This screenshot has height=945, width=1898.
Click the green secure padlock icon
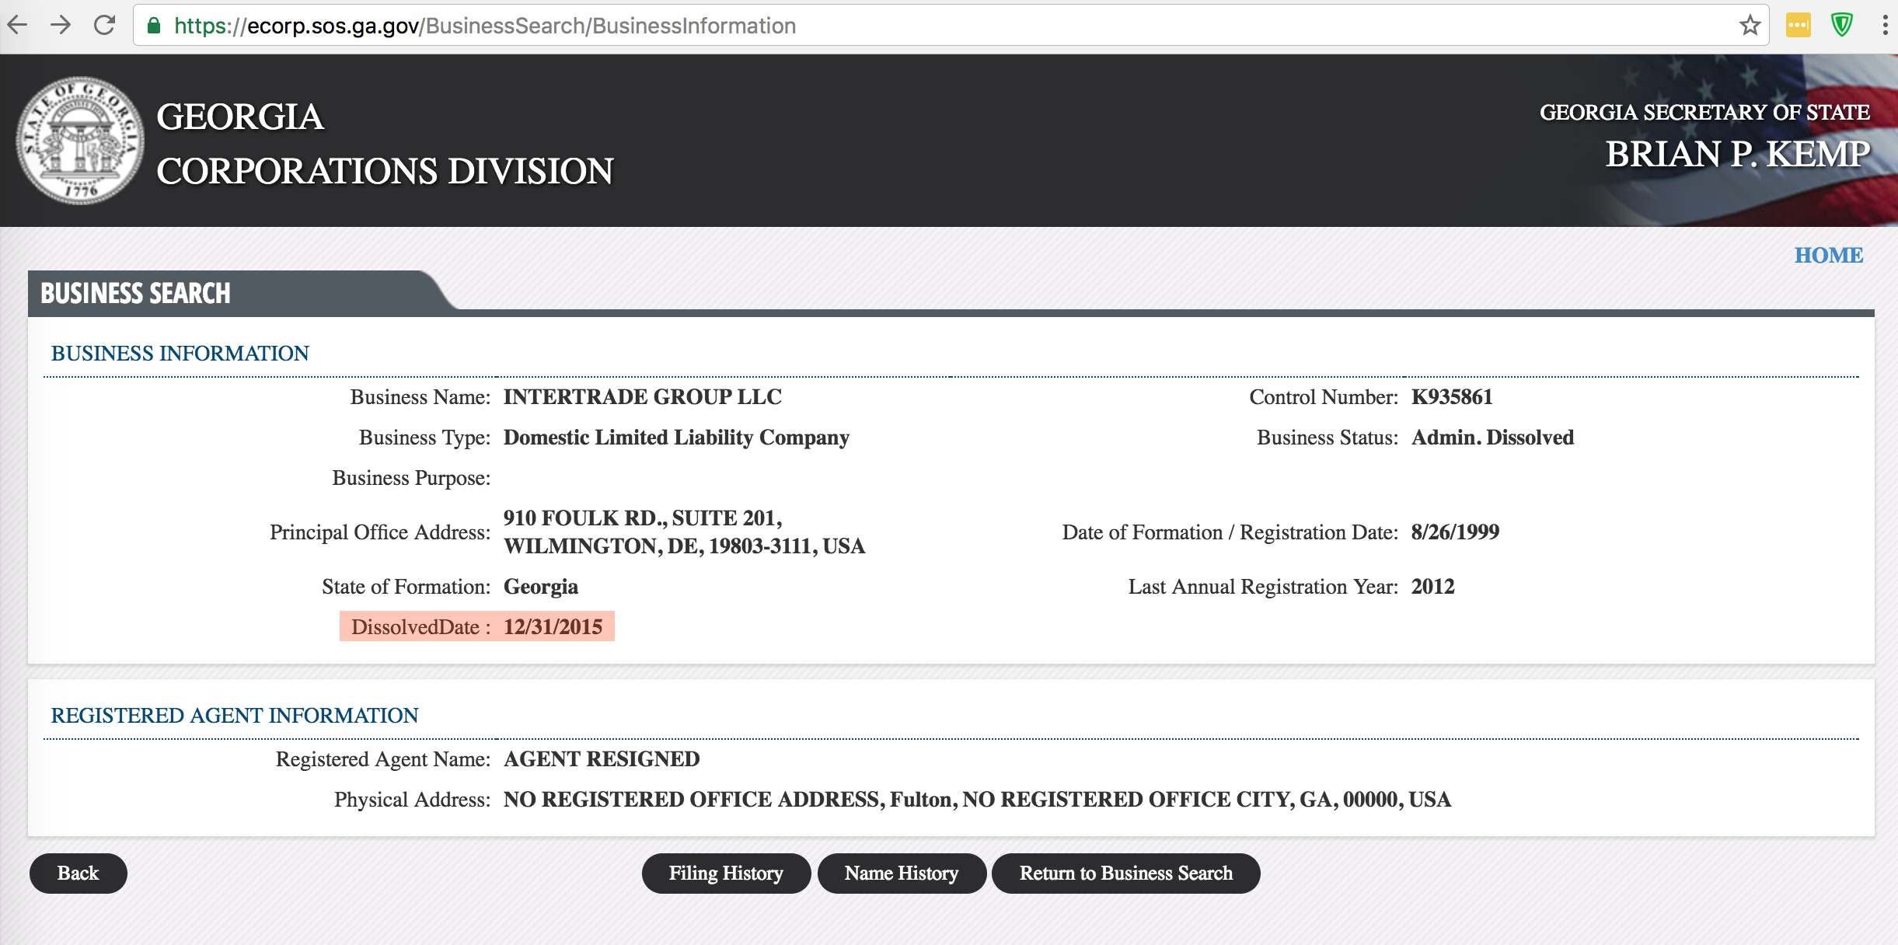coord(154,26)
